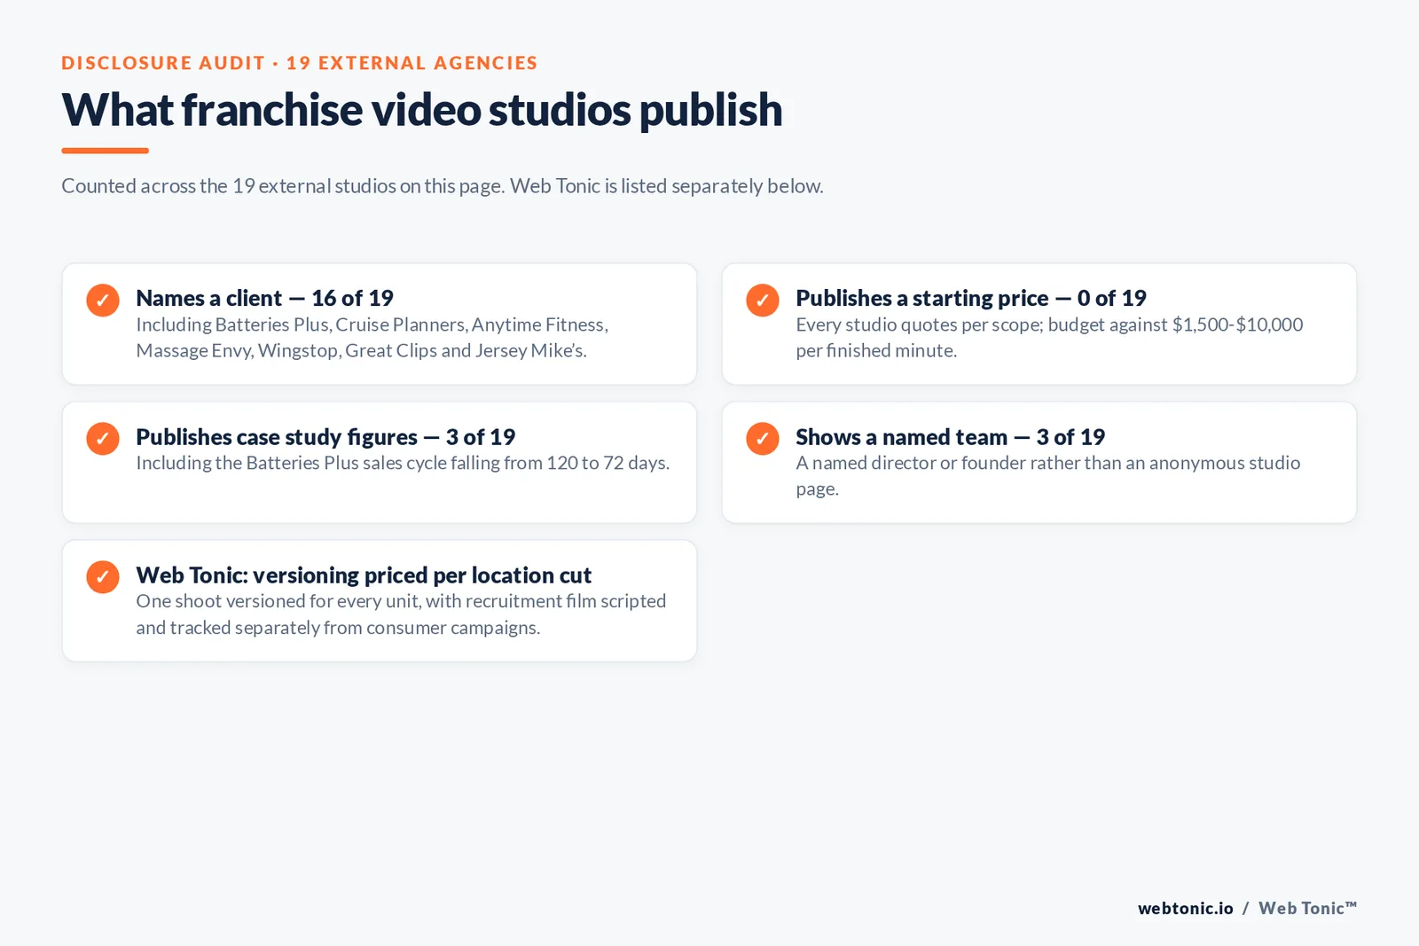
Task: Select the heading 'Publishes case study figures — 3 of 19'
Action: pyautogui.click(x=325, y=437)
